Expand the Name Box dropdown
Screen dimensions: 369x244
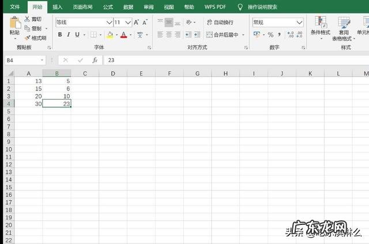tap(42, 60)
